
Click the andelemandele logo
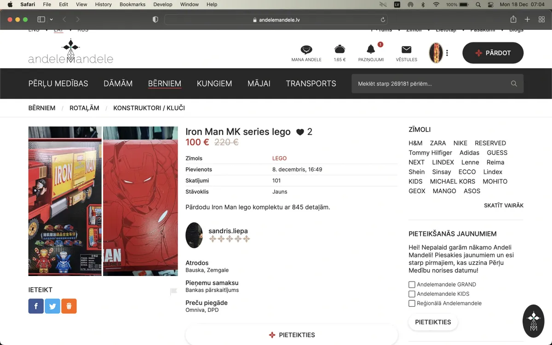(x=71, y=52)
